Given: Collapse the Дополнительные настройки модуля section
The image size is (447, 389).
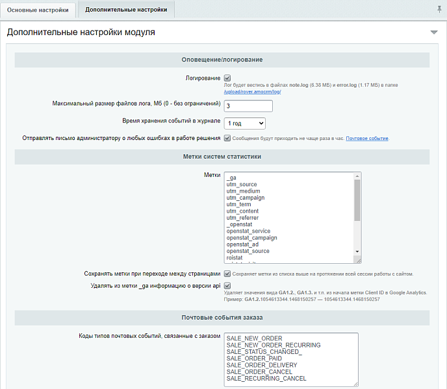Looking at the screenshot, I should point(433,32).
